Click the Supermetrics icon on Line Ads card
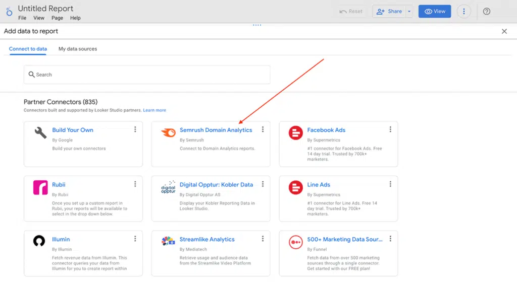This screenshot has width=517, height=284. point(296,187)
